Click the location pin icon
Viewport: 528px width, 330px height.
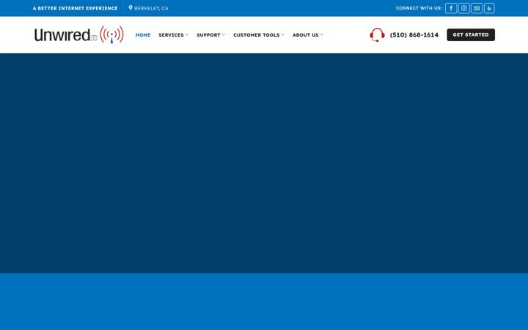131,8
